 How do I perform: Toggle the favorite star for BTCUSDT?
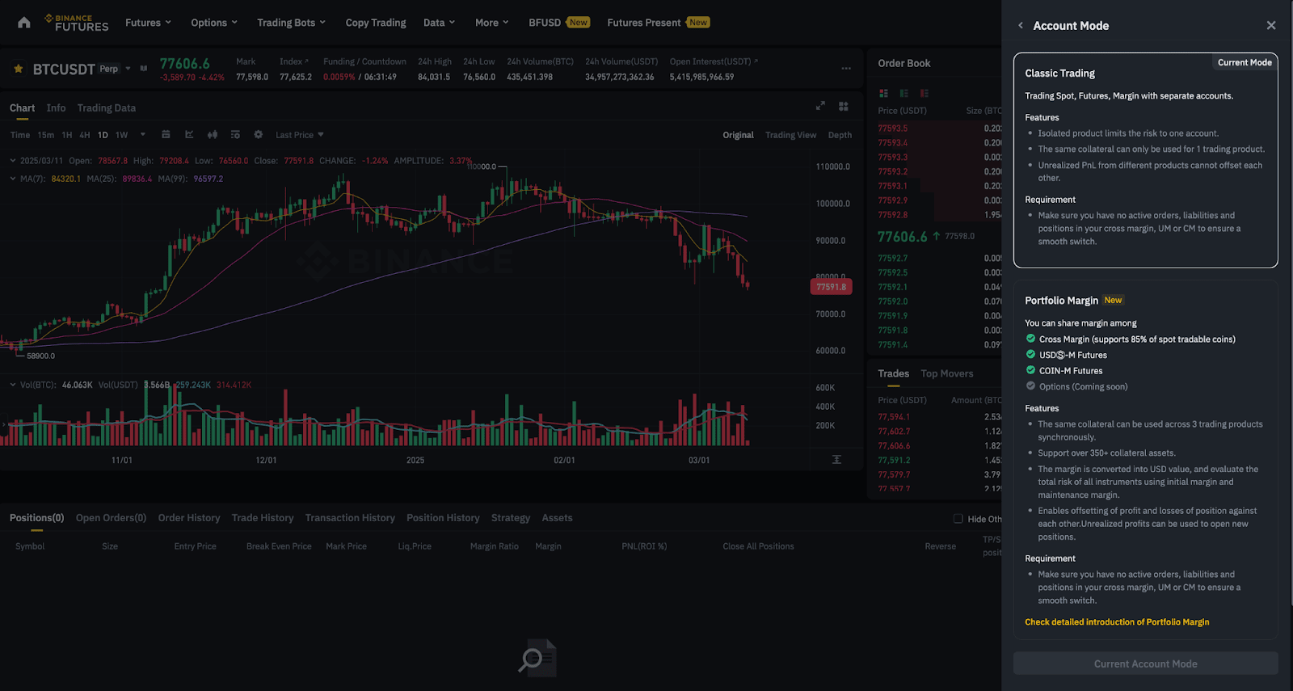[x=19, y=69]
